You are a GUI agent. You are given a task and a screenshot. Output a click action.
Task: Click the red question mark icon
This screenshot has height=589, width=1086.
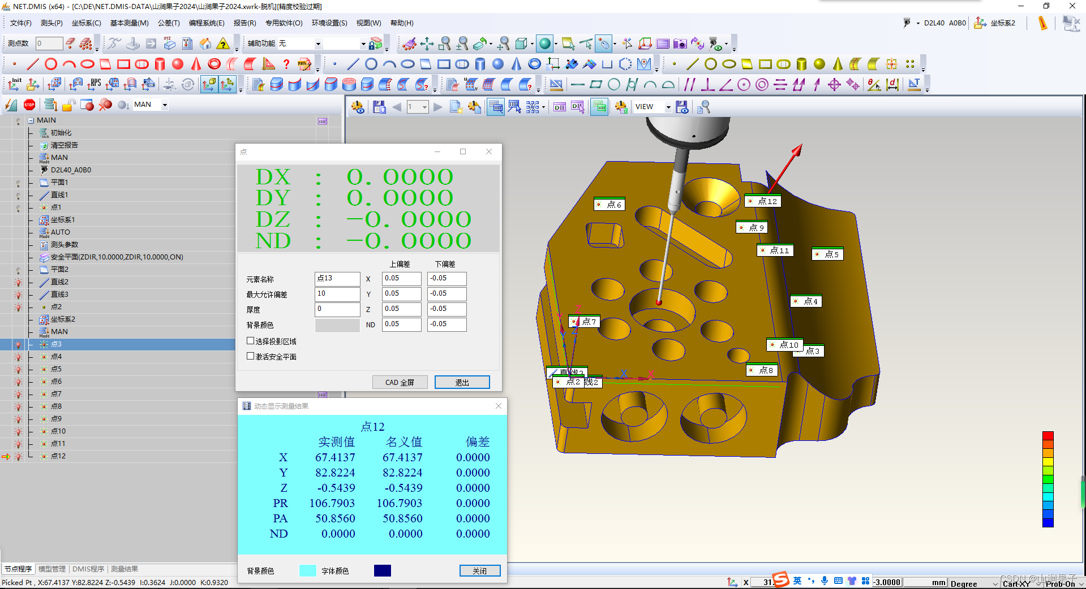click(x=286, y=64)
